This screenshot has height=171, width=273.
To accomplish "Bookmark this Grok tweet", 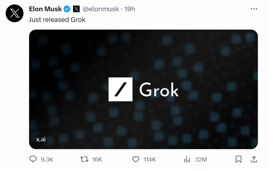I will [238, 159].
